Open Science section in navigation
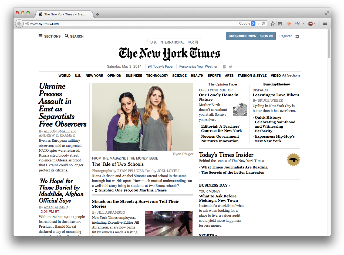This screenshot has height=255, width=344. click(180, 76)
